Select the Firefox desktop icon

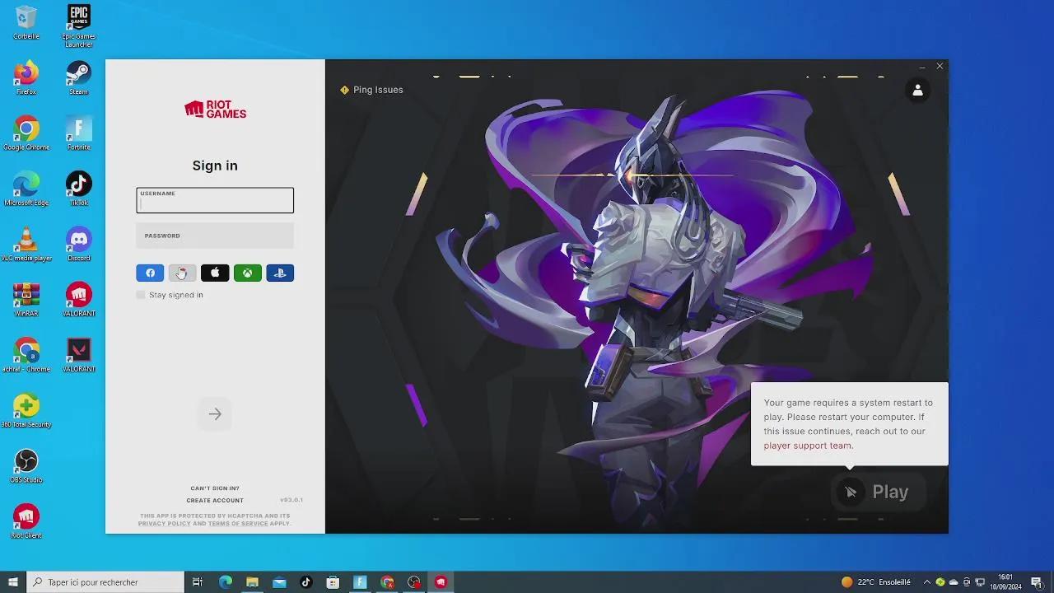tap(26, 78)
